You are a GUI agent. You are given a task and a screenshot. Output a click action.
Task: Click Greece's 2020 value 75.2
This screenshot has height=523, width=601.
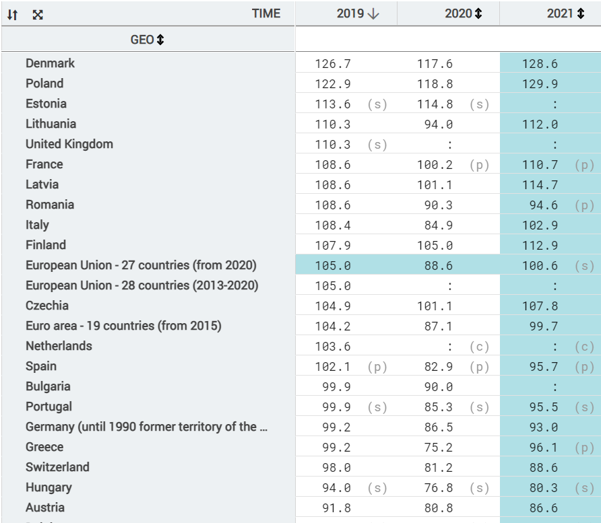point(438,448)
